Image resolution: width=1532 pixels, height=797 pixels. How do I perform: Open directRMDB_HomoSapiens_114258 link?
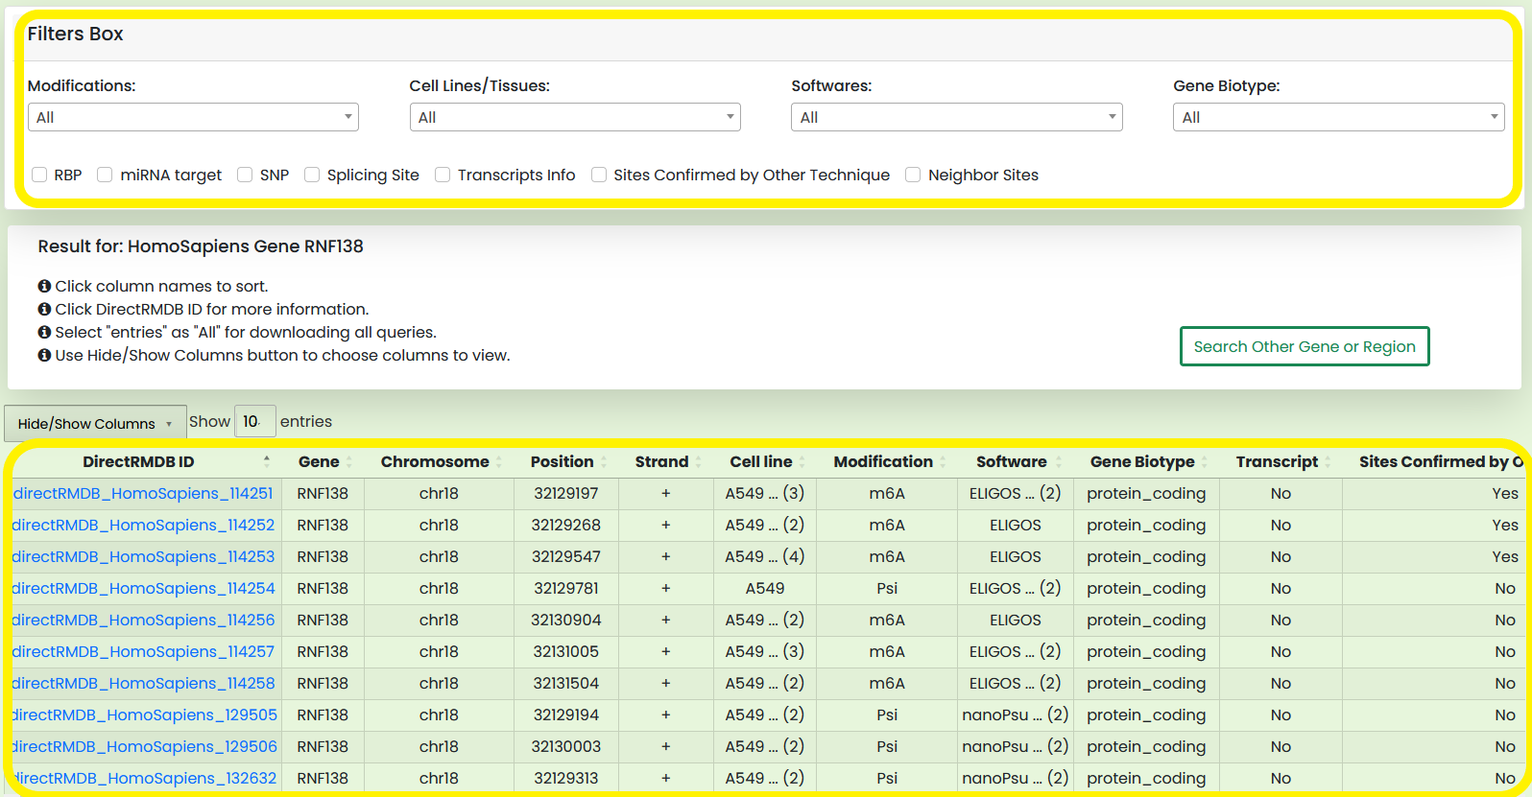tap(143, 683)
